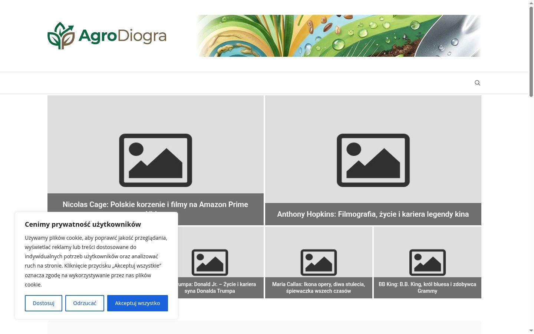Open Nicolas Cage article headline
This screenshot has width=534, height=334.
coord(155,204)
